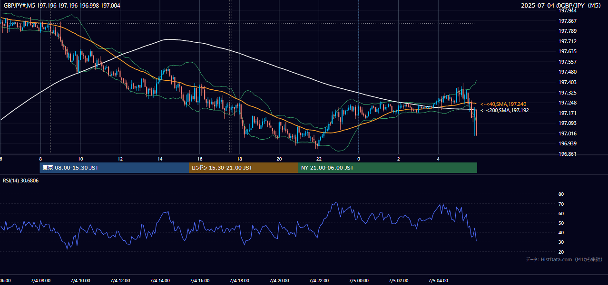Click price axis label 197.480
Image resolution: width=608 pixels, height=285 pixels.
coord(567,72)
